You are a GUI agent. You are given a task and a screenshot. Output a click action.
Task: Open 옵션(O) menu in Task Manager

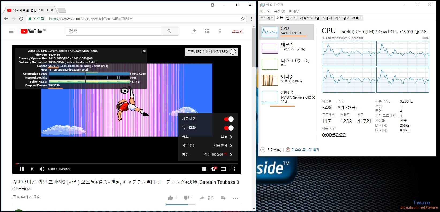pos(279,11)
